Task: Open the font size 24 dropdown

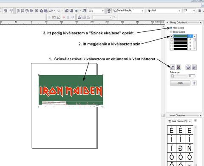Action: tap(194, 11)
